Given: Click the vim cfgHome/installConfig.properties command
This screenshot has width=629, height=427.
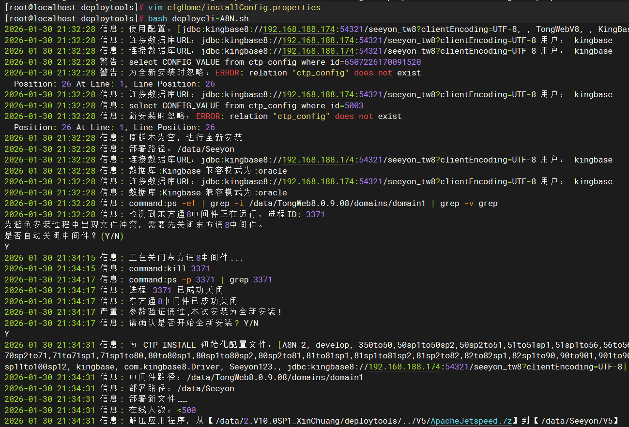Looking at the screenshot, I should pos(234,7).
